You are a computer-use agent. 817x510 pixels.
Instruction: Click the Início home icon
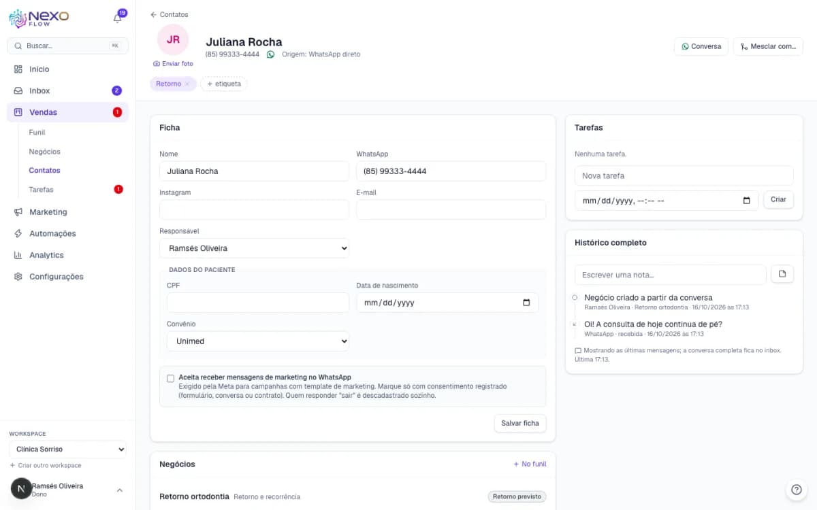[x=18, y=69]
